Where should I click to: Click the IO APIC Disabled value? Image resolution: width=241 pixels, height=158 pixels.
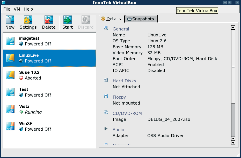[156, 70]
